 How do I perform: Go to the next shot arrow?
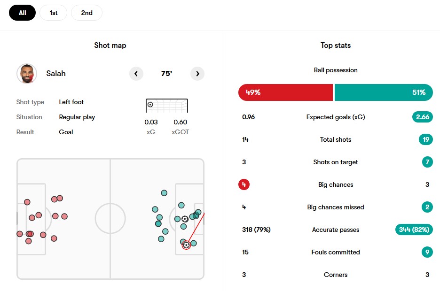coord(197,74)
